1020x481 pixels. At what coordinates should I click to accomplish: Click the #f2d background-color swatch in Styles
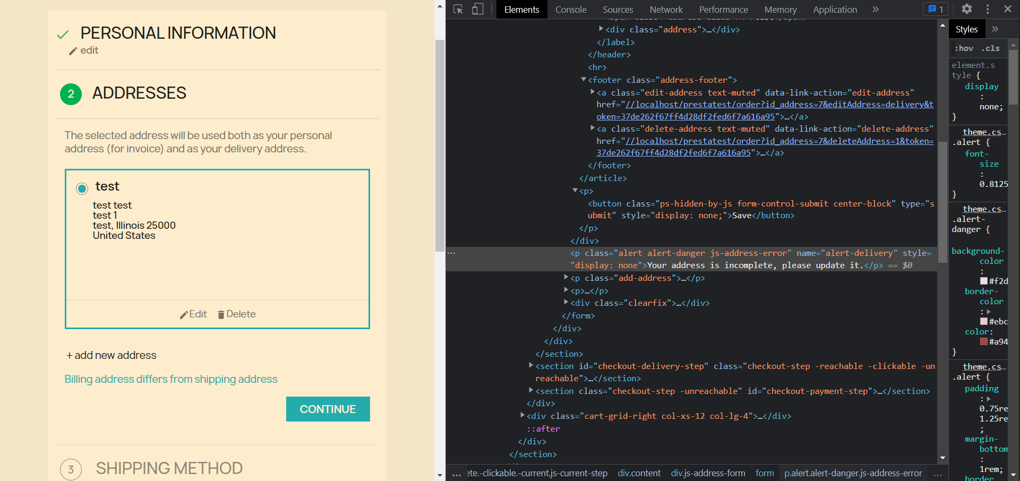(984, 281)
